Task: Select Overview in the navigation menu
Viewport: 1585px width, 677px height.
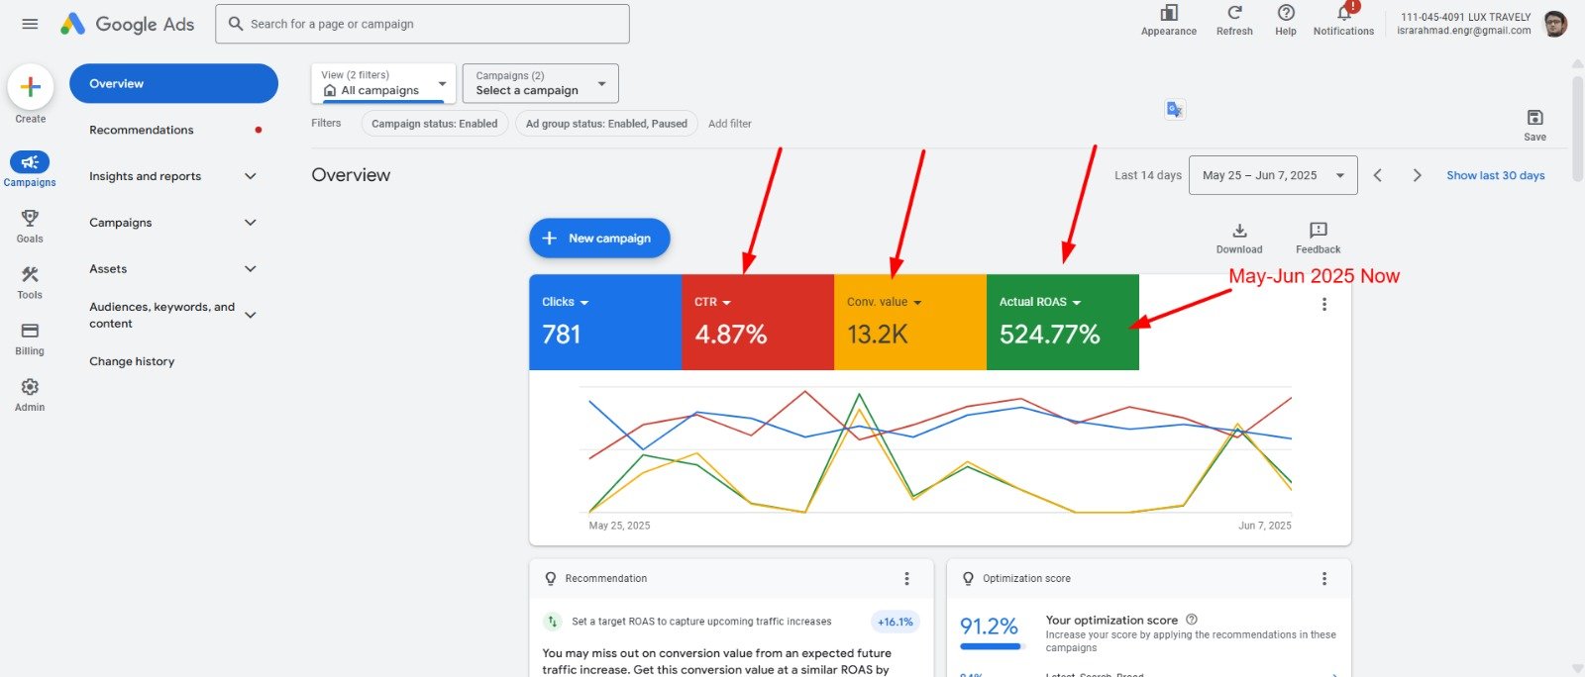Action: point(173,83)
